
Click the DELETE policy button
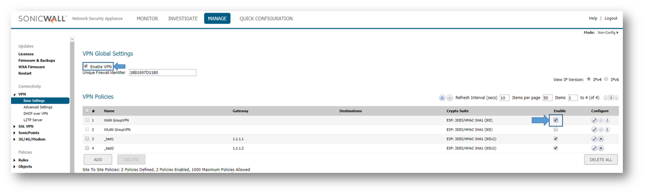pos(131,159)
